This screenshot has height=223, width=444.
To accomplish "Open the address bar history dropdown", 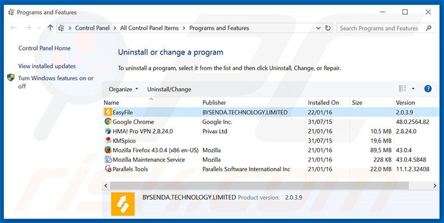I will 318,28.
